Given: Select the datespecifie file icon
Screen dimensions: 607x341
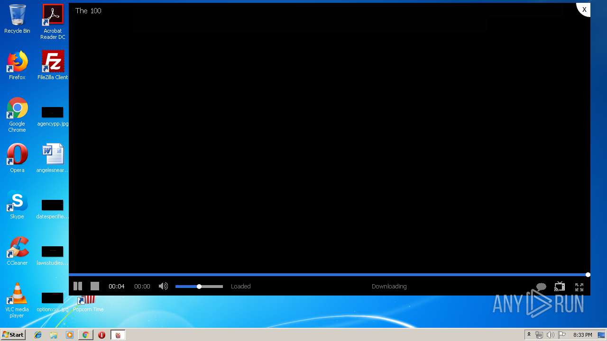Looking at the screenshot, I should [x=53, y=209].
